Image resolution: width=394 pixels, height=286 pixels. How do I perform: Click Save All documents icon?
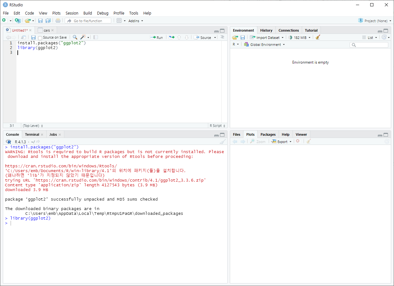click(48, 21)
